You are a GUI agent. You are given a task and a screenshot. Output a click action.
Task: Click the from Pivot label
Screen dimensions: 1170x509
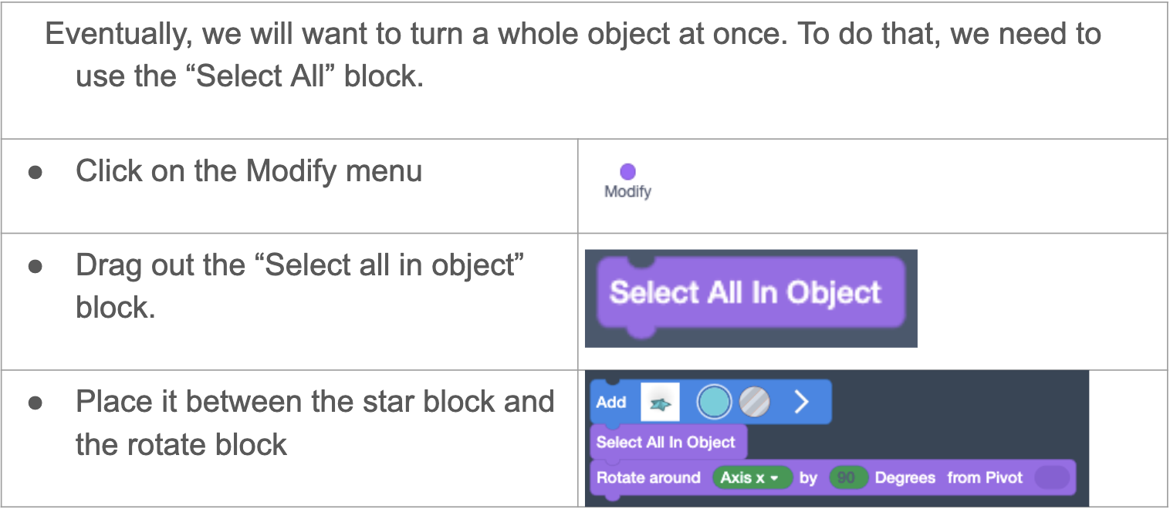pyautogui.click(x=985, y=477)
